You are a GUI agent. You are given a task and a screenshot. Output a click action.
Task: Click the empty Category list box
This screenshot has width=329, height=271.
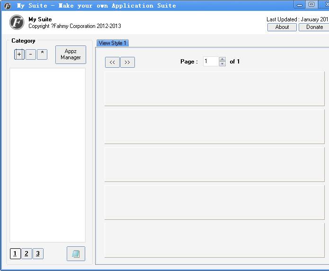pos(47,155)
